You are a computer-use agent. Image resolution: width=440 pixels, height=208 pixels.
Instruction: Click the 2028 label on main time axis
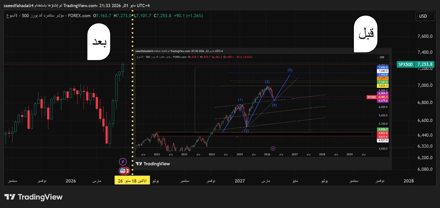[408, 181]
